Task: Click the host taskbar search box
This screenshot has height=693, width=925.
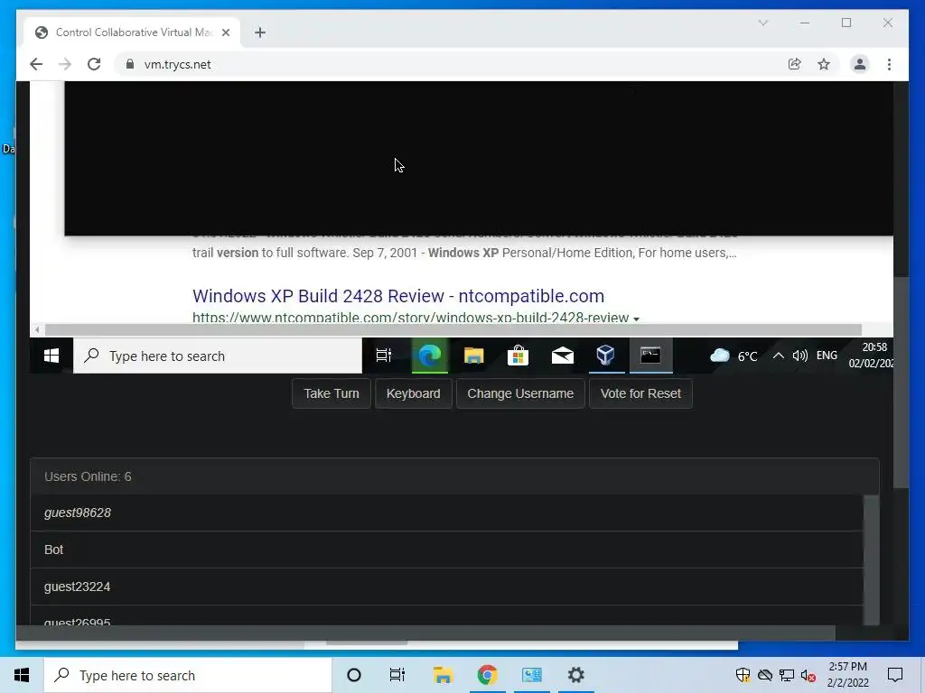Action: (188, 675)
